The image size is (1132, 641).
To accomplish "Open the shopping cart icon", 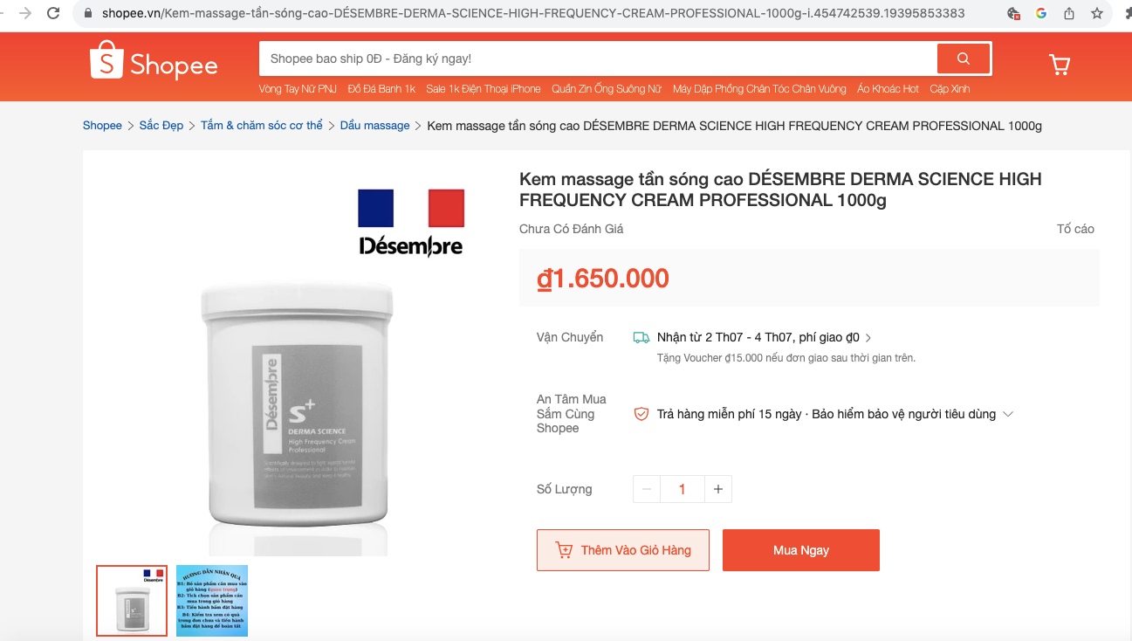I will click(1060, 64).
